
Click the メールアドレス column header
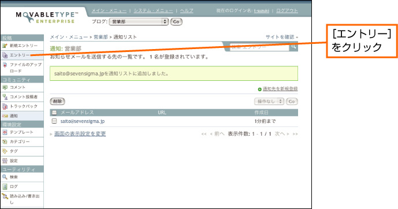(77, 113)
